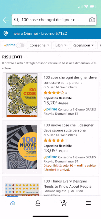
Task: Expand the Consegna filter dropdown
Action: 39,45
